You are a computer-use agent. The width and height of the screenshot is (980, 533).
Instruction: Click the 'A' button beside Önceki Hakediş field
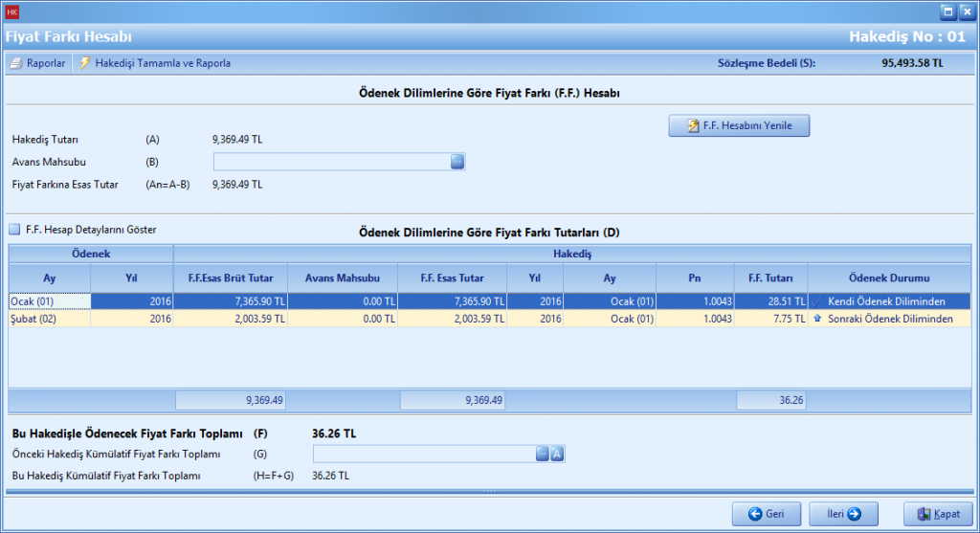[x=557, y=454]
